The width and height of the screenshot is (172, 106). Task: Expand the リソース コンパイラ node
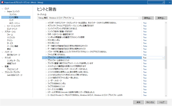5,26
